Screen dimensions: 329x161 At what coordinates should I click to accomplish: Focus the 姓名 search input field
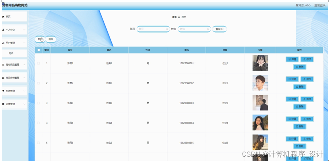coord(194,29)
